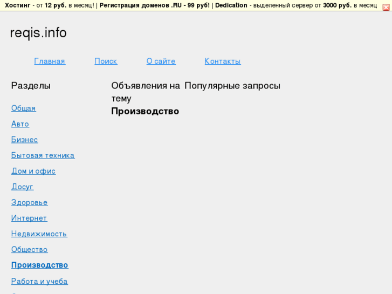
Task: Open the Регистрация доменов .RU banner link
Action: [155, 5]
